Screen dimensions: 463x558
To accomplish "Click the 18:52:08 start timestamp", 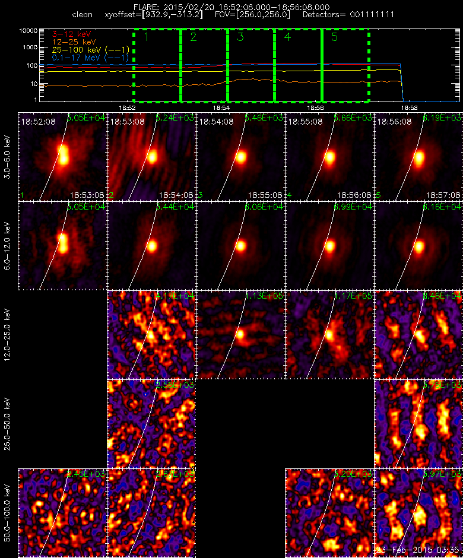I will (x=38, y=122).
